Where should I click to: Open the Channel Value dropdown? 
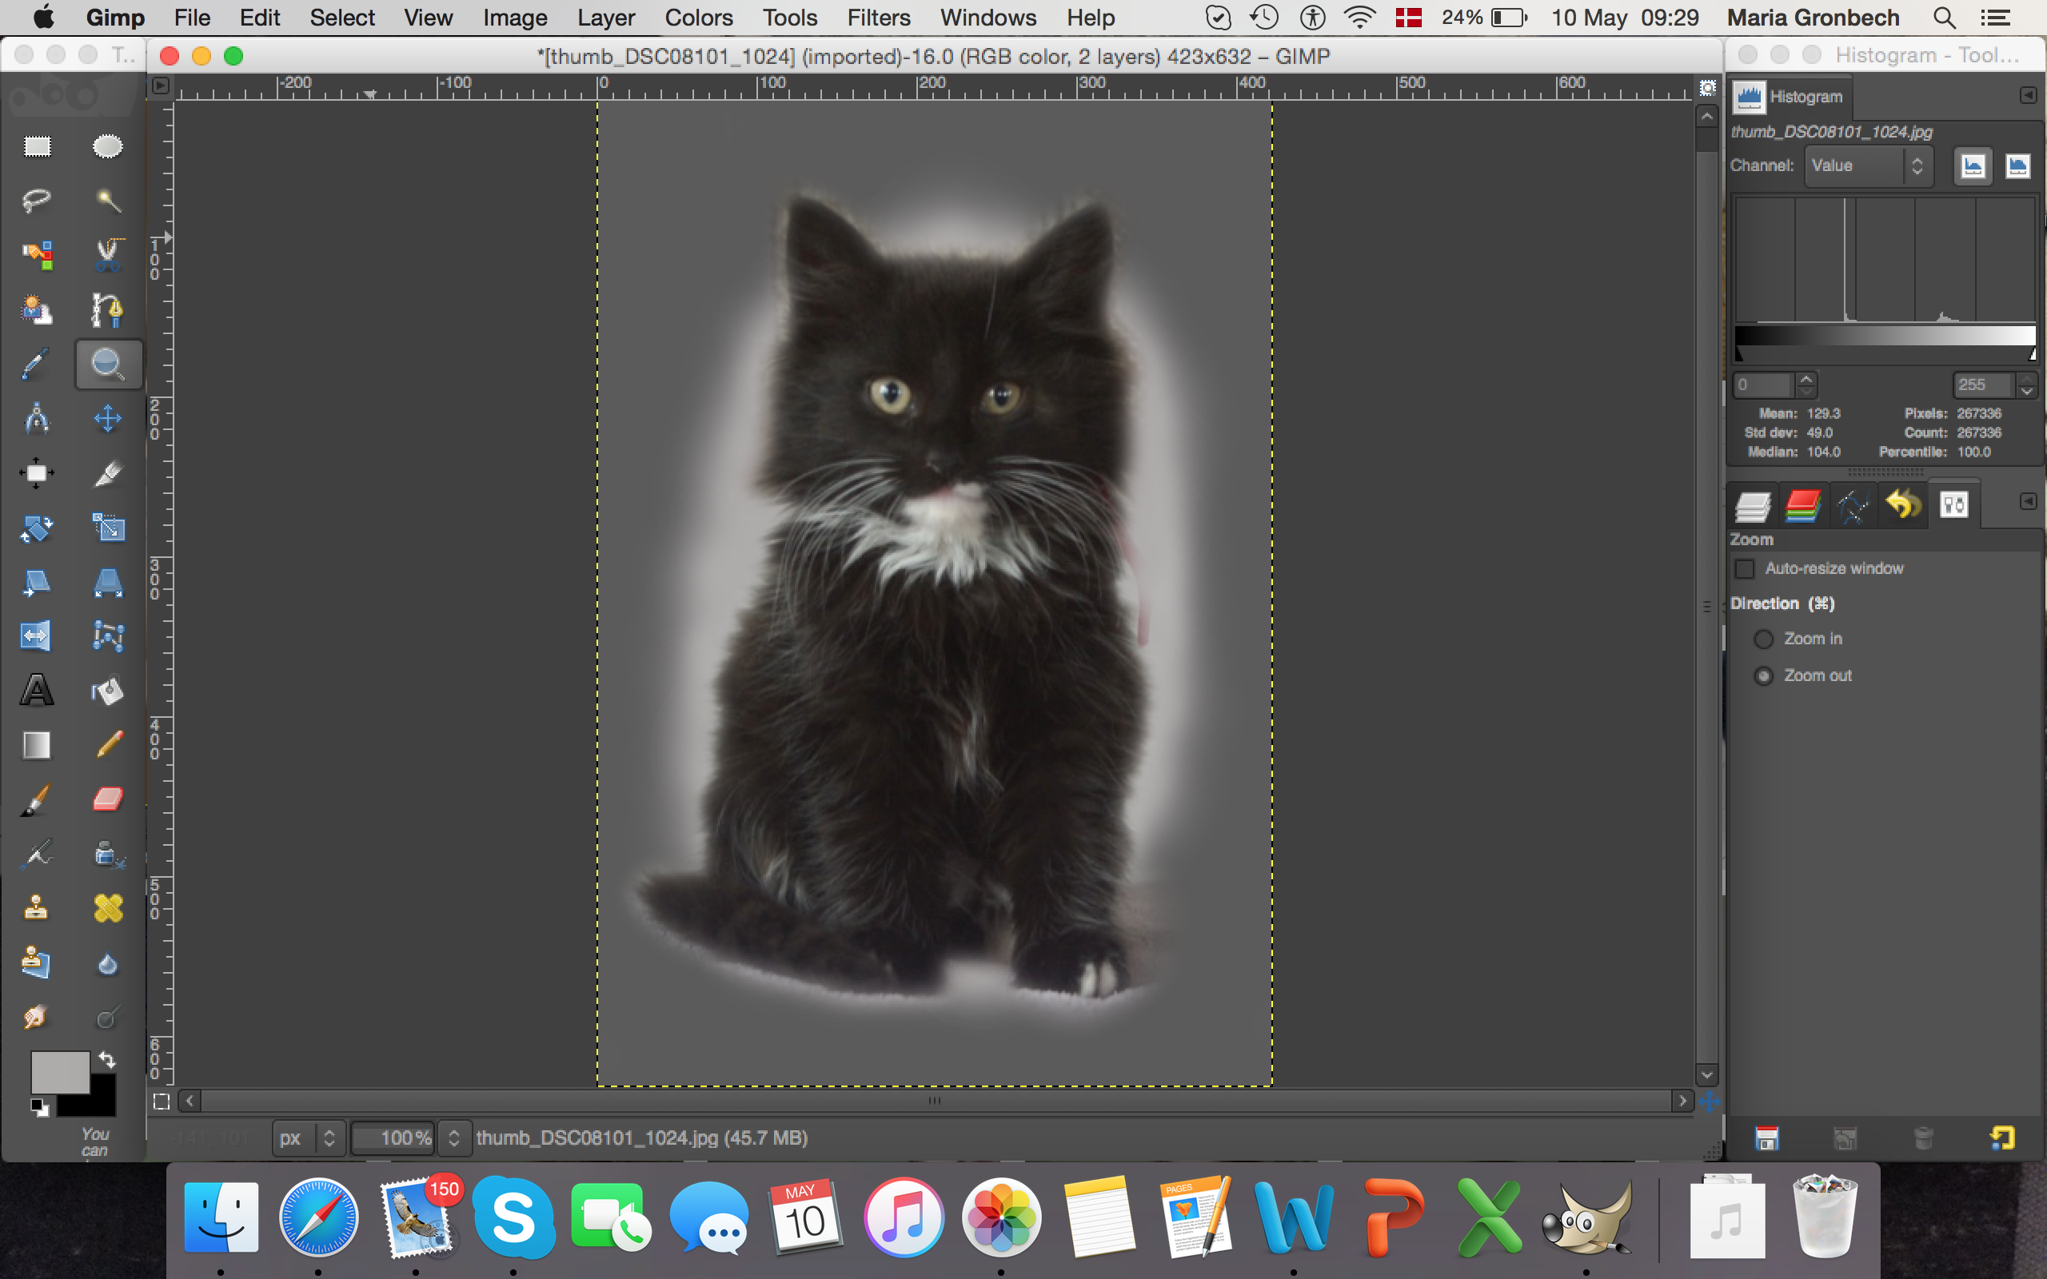click(x=1869, y=165)
